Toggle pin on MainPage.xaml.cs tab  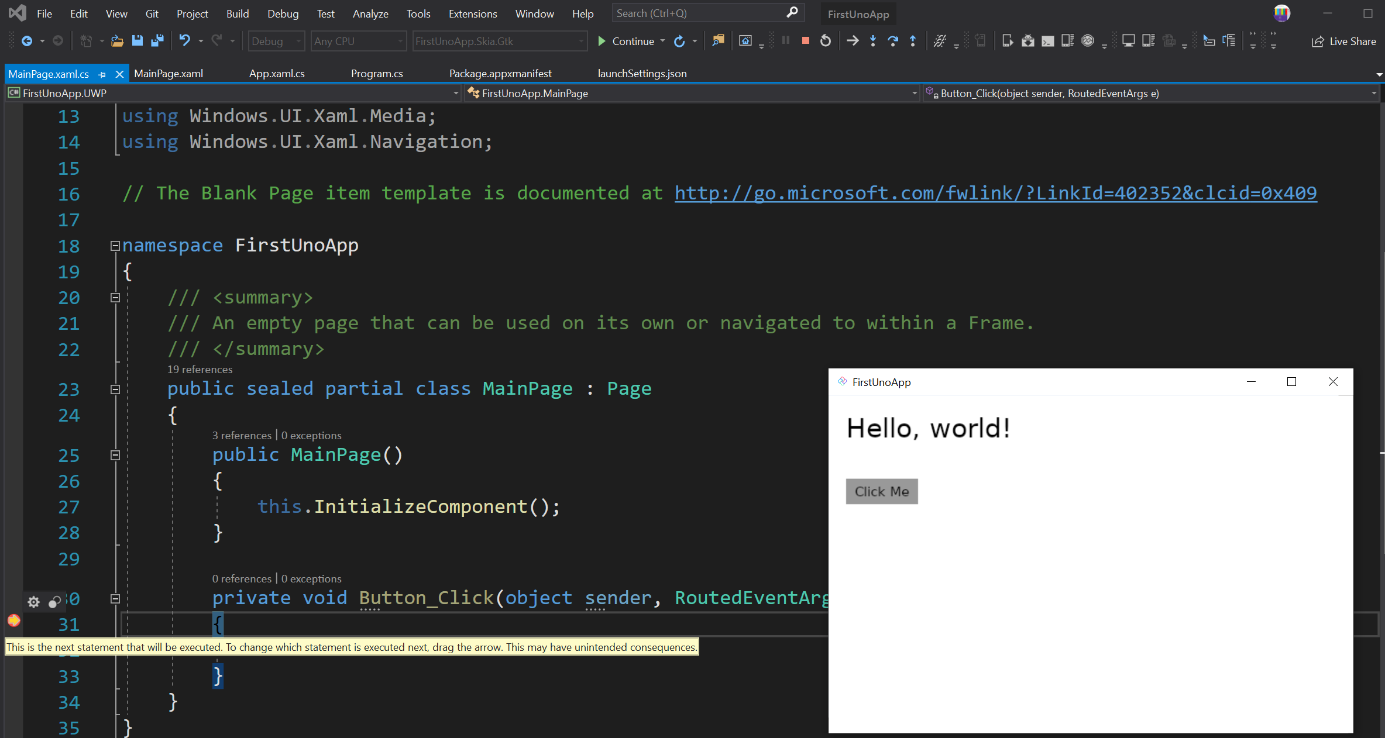pos(102,74)
